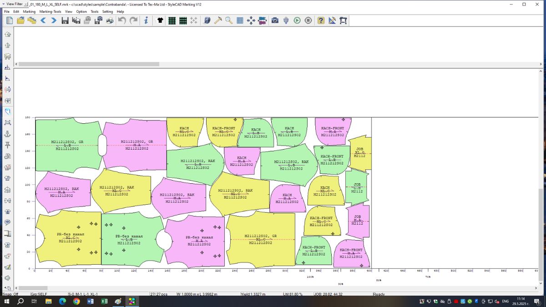Screen dimensions: 546x307
Task: Click the blue grid toolbar icon
Action: (x=240, y=20)
